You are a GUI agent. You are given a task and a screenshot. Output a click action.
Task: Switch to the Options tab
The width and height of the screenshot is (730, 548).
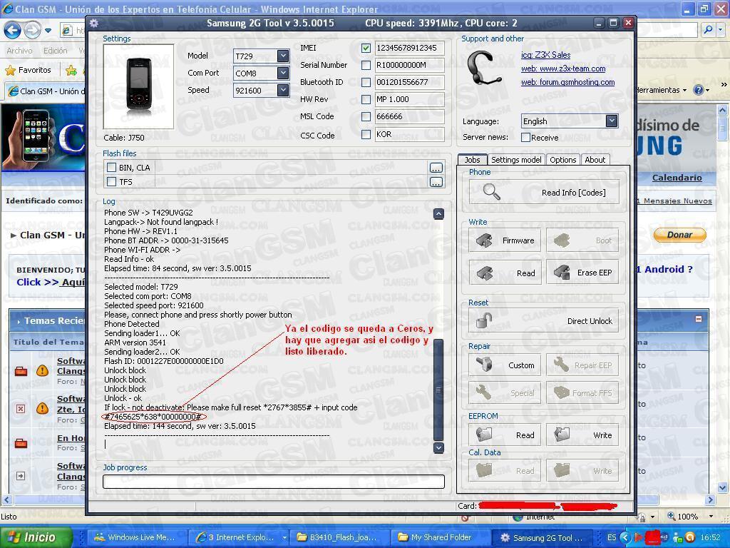click(x=563, y=160)
